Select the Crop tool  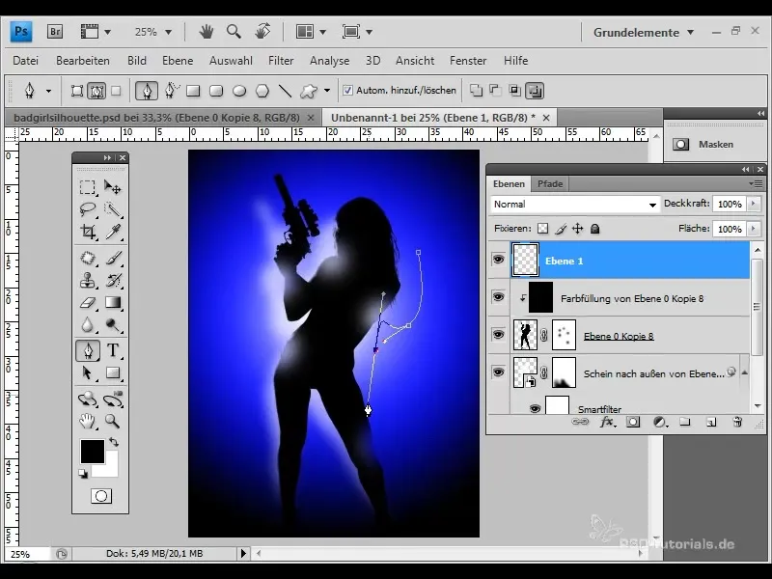click(88, 232)
